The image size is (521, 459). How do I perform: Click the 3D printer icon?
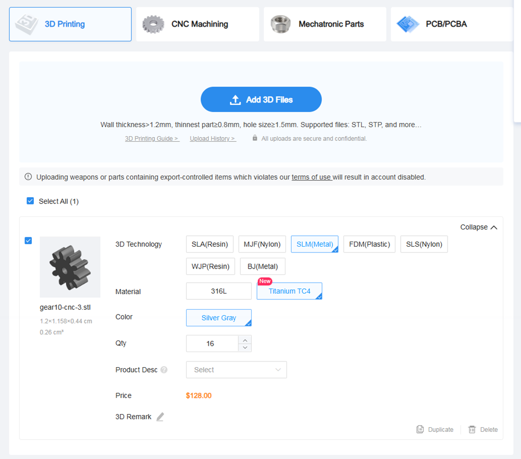click(27, 25)
